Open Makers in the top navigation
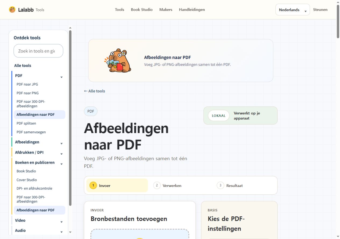 tap(166, 10)
